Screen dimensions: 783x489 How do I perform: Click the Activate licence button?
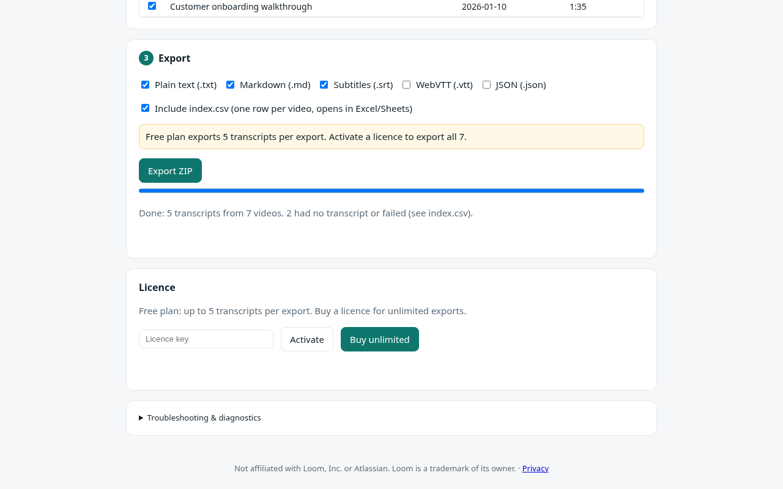pos(307,339)
